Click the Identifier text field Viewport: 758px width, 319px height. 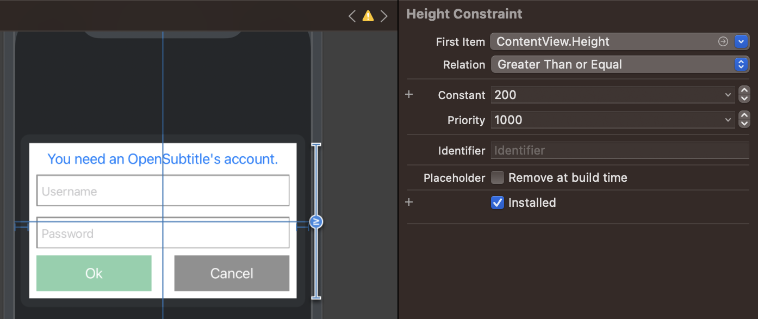point(620,150)
